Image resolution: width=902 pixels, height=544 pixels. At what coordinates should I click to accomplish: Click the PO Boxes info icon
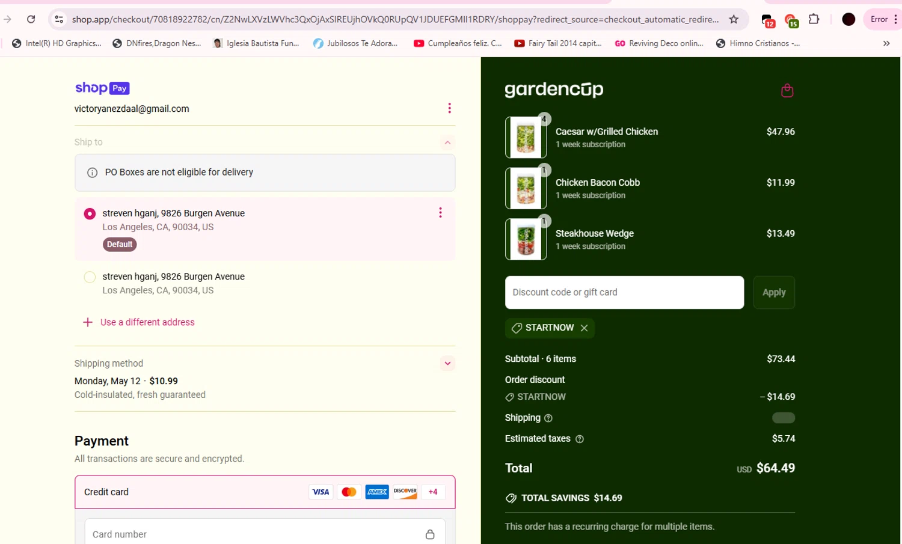click(x=93, y=173)
